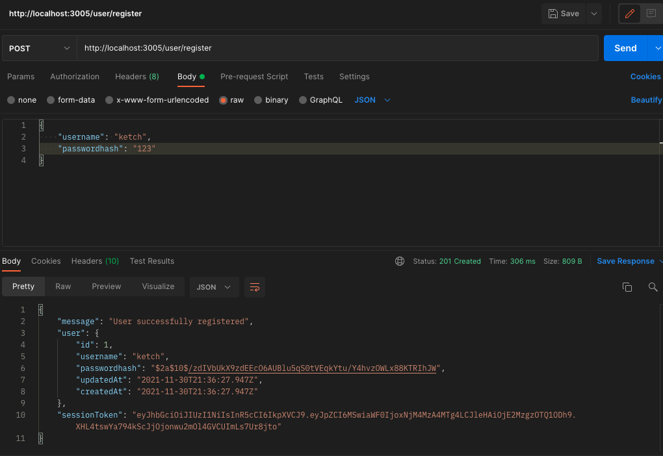Click the Save floppy disk icon
The image size is (663, 456).
click(552, 14)
